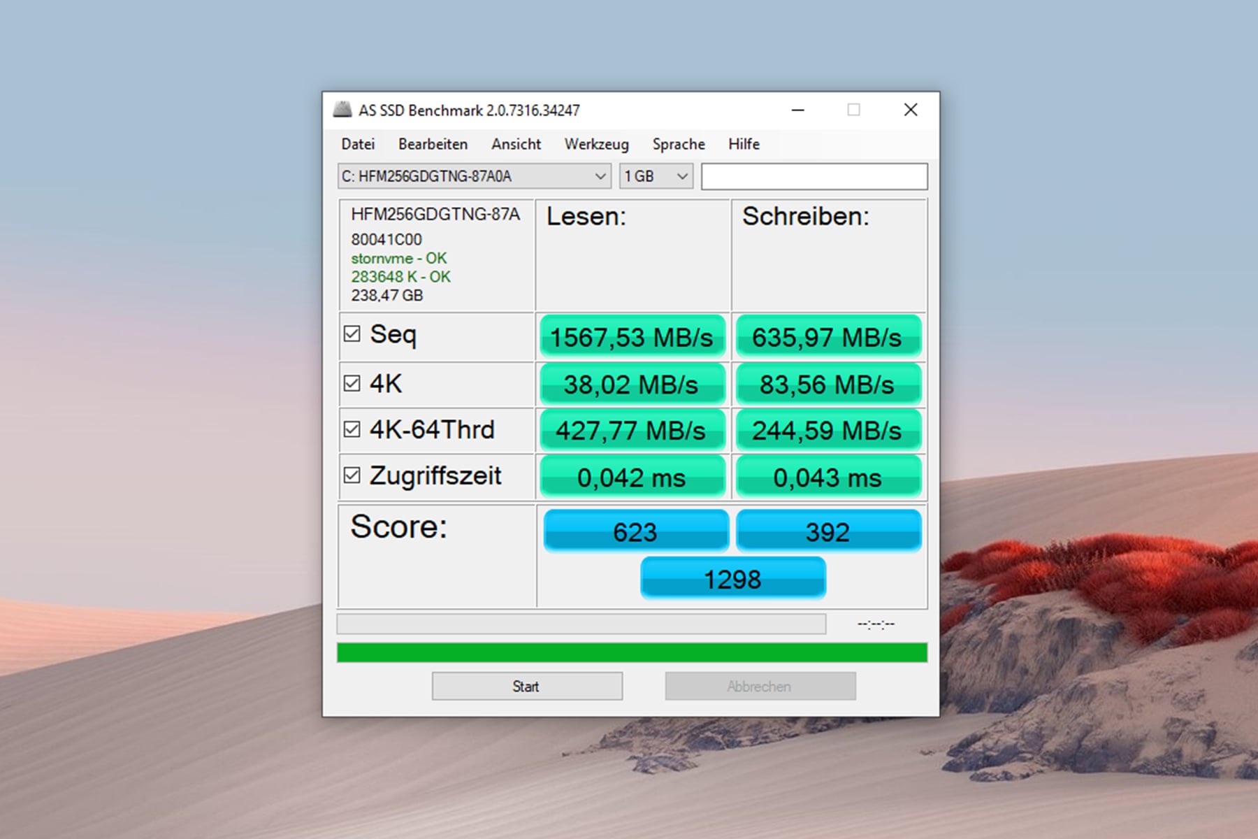Open the Bearbeiten menu
Viewport: 1258px width, 839px height.
[433, 144]
